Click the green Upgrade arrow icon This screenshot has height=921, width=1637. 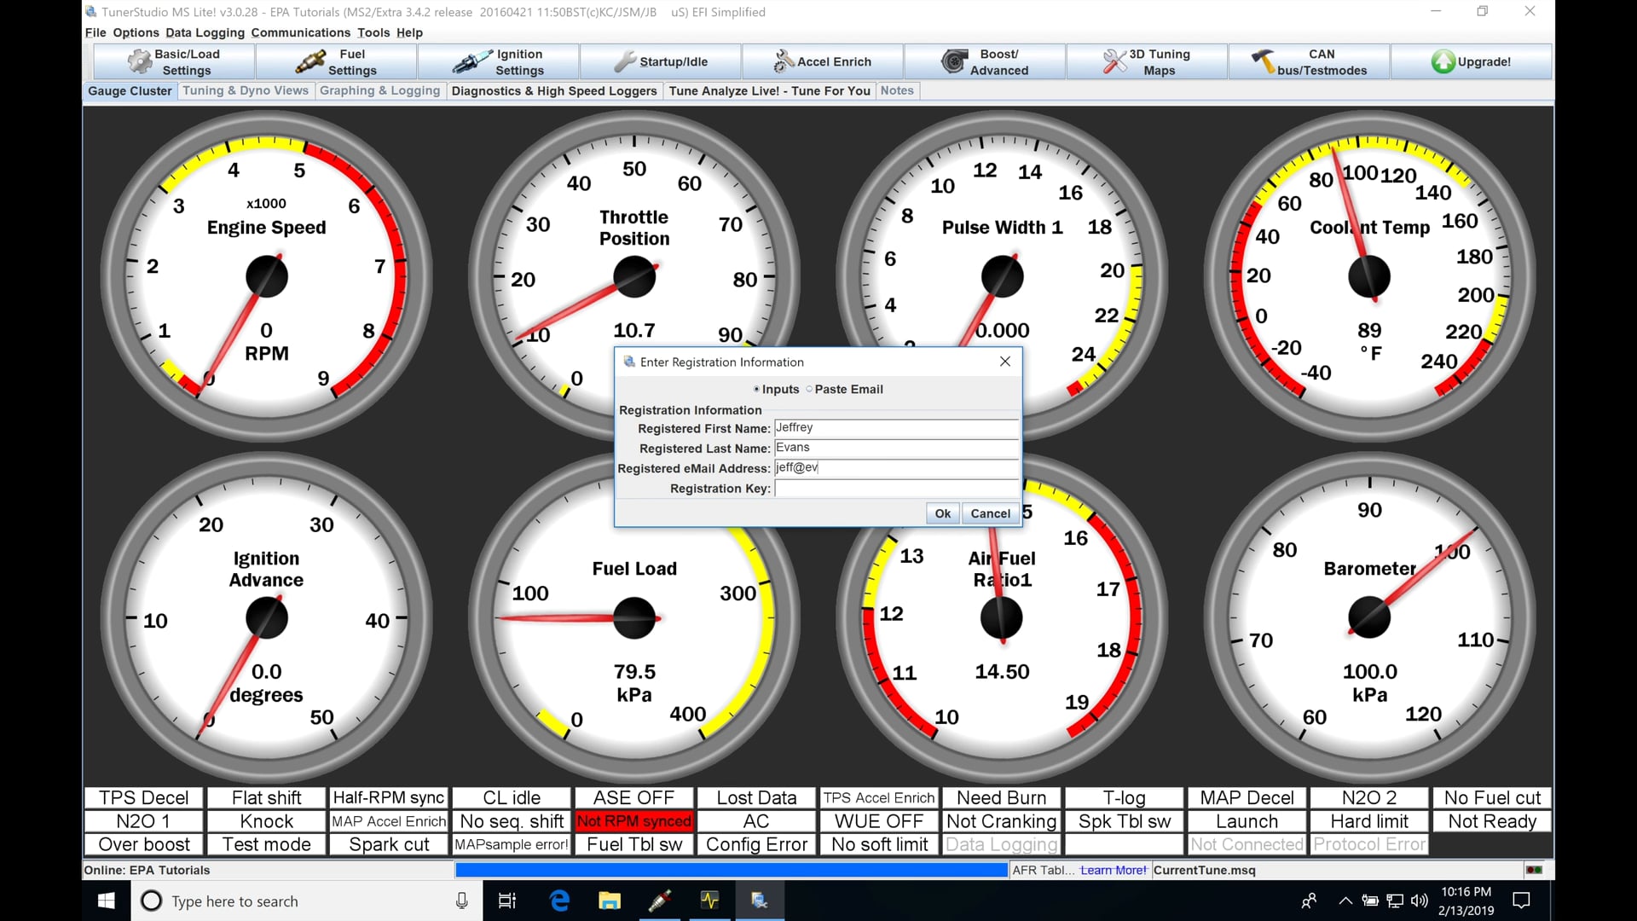[x=1443, y=61]
